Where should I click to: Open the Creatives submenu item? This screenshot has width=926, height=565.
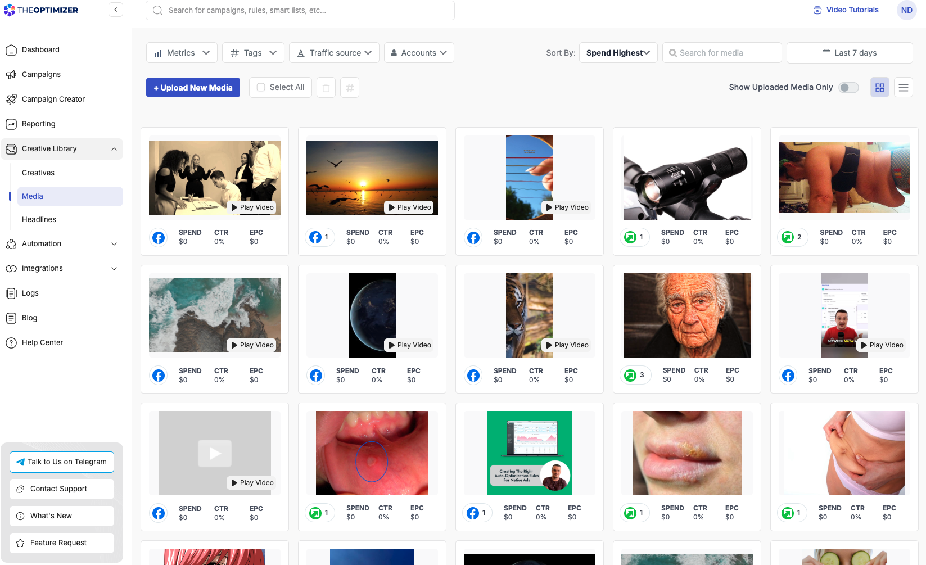point(38,173)
